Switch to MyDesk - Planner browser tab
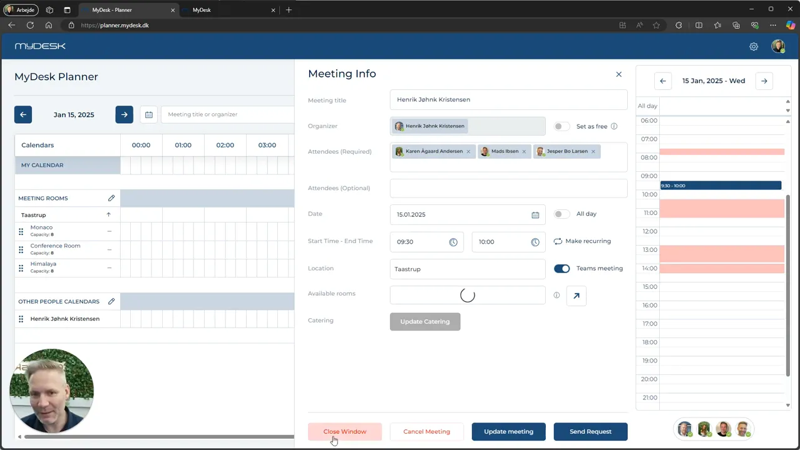Image resolution: width=800 pixels, height=450 pixels. click(x=129, y=10)
